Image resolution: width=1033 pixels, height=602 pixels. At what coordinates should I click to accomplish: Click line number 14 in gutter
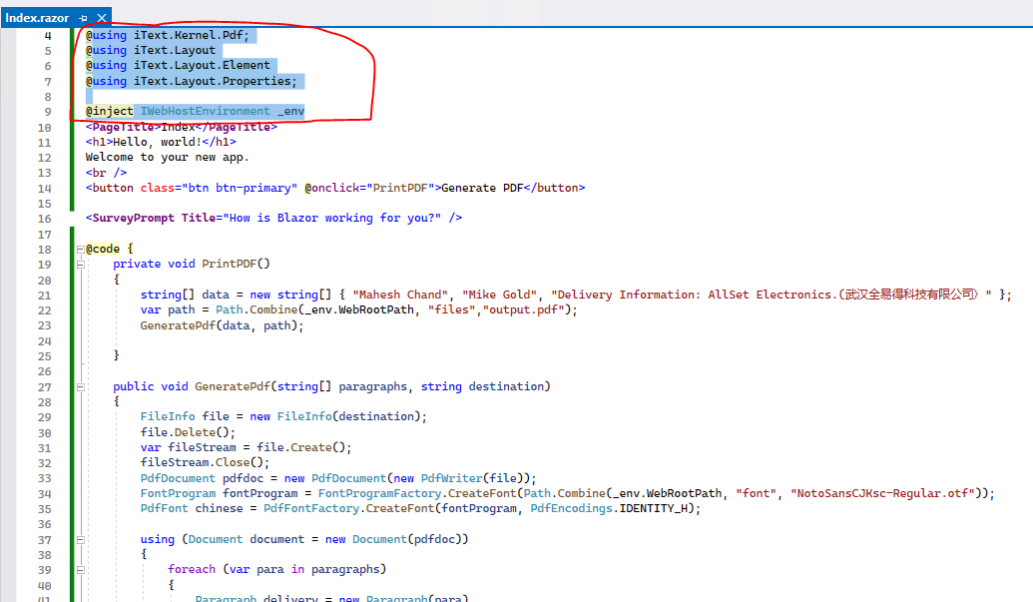(x=44, y=189)
